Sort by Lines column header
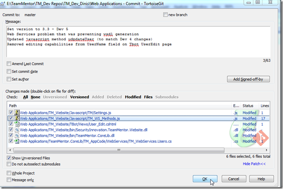This screenshot has width=283, height=189. 265,106
